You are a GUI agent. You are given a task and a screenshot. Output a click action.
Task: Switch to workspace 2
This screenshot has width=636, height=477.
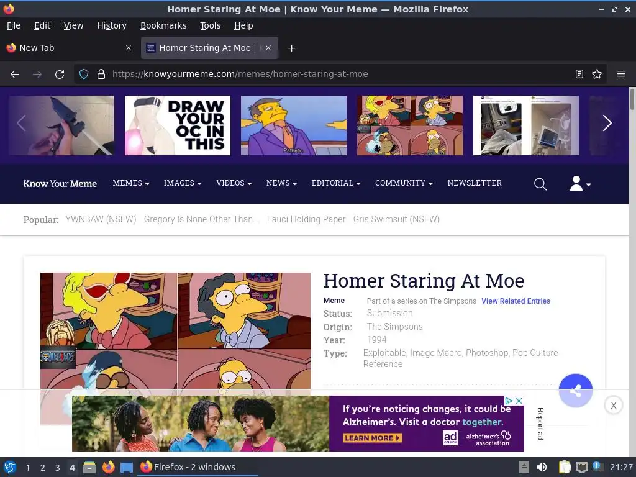[43, 468]
